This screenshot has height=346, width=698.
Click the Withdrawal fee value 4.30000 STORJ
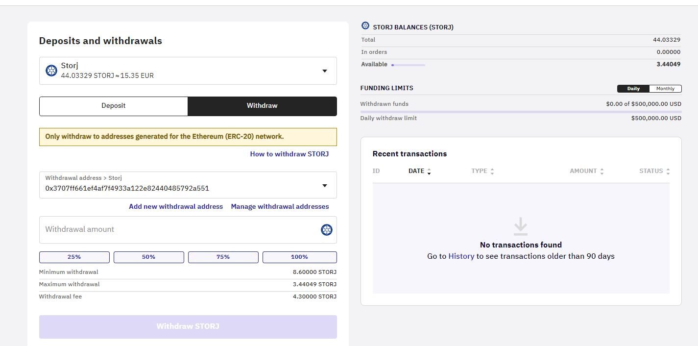click(314, 297)
